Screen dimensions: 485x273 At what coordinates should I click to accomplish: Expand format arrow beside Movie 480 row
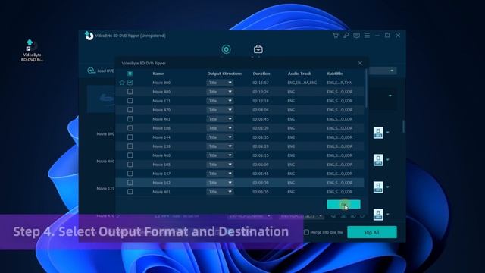387,160
